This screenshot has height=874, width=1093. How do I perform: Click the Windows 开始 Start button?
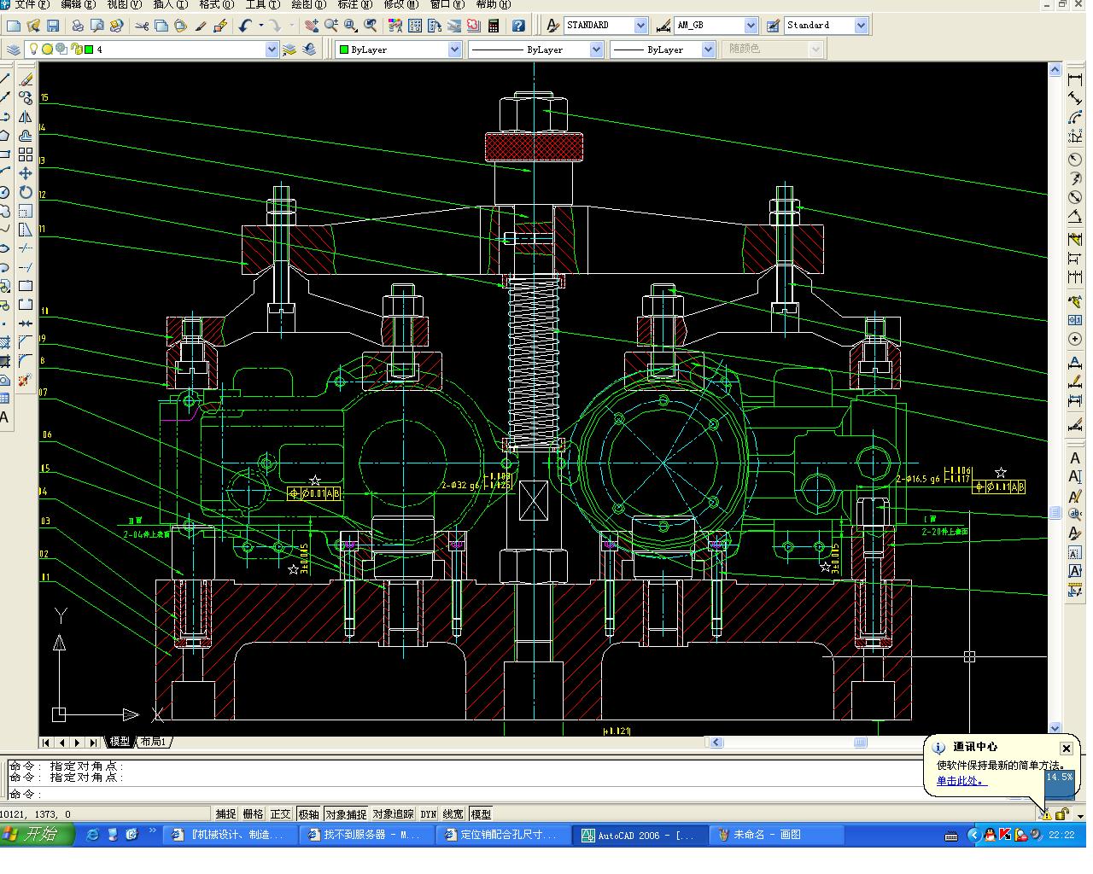(34, 835)
